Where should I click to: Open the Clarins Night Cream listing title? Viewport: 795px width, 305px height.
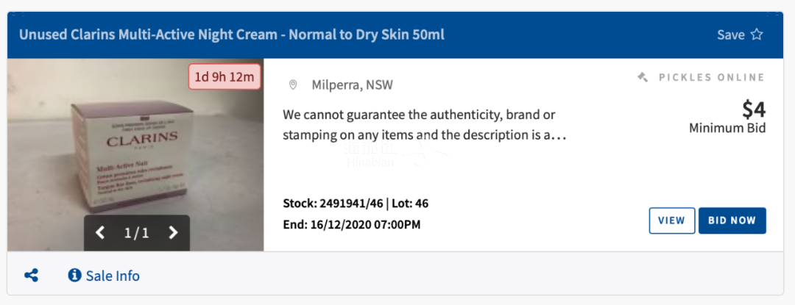click(232, 35)
